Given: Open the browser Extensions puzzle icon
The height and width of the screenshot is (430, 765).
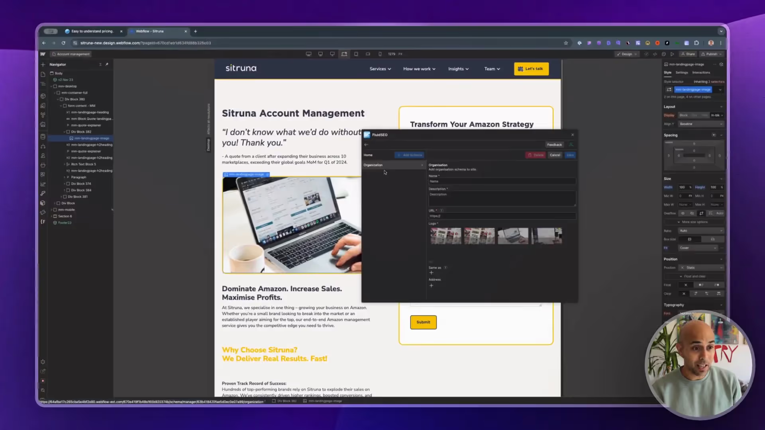Looking at the screenshot, I should pyautogui.click(x=696, y=43).
